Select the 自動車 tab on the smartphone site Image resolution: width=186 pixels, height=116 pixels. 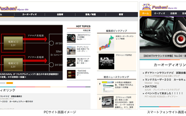click(174, 13)
